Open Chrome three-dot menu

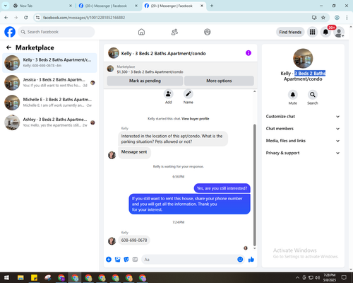pyautogui.click(x=347, y=18)
